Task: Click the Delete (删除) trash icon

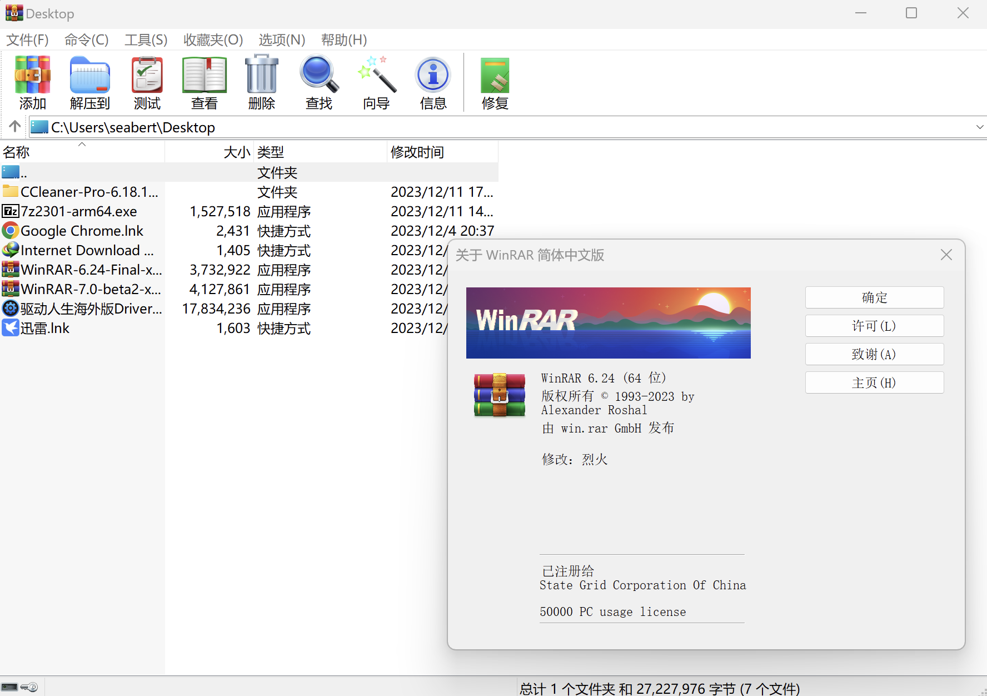Action: (x=261, y=75)
